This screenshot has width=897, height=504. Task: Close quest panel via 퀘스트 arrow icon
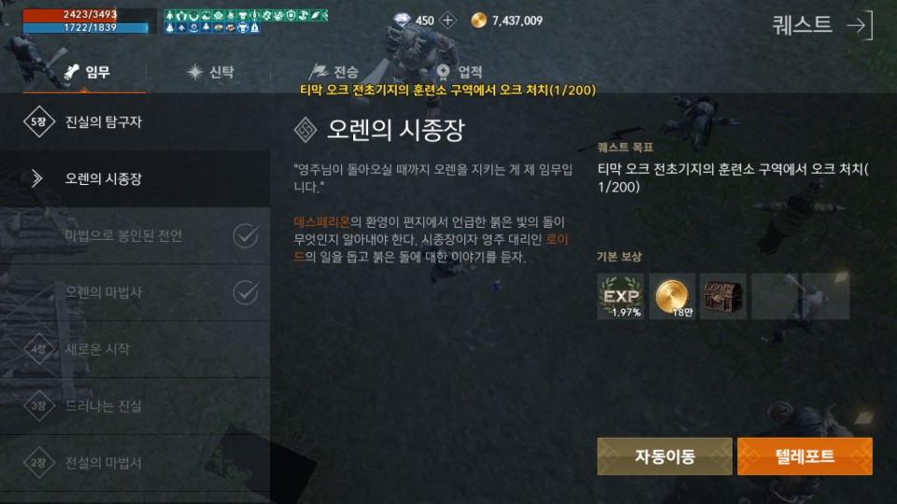861,25
